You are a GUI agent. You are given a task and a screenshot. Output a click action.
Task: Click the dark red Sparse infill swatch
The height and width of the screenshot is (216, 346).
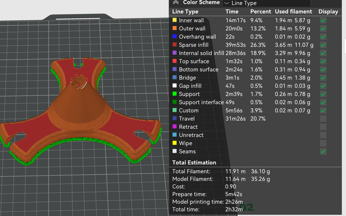point(175,45)
